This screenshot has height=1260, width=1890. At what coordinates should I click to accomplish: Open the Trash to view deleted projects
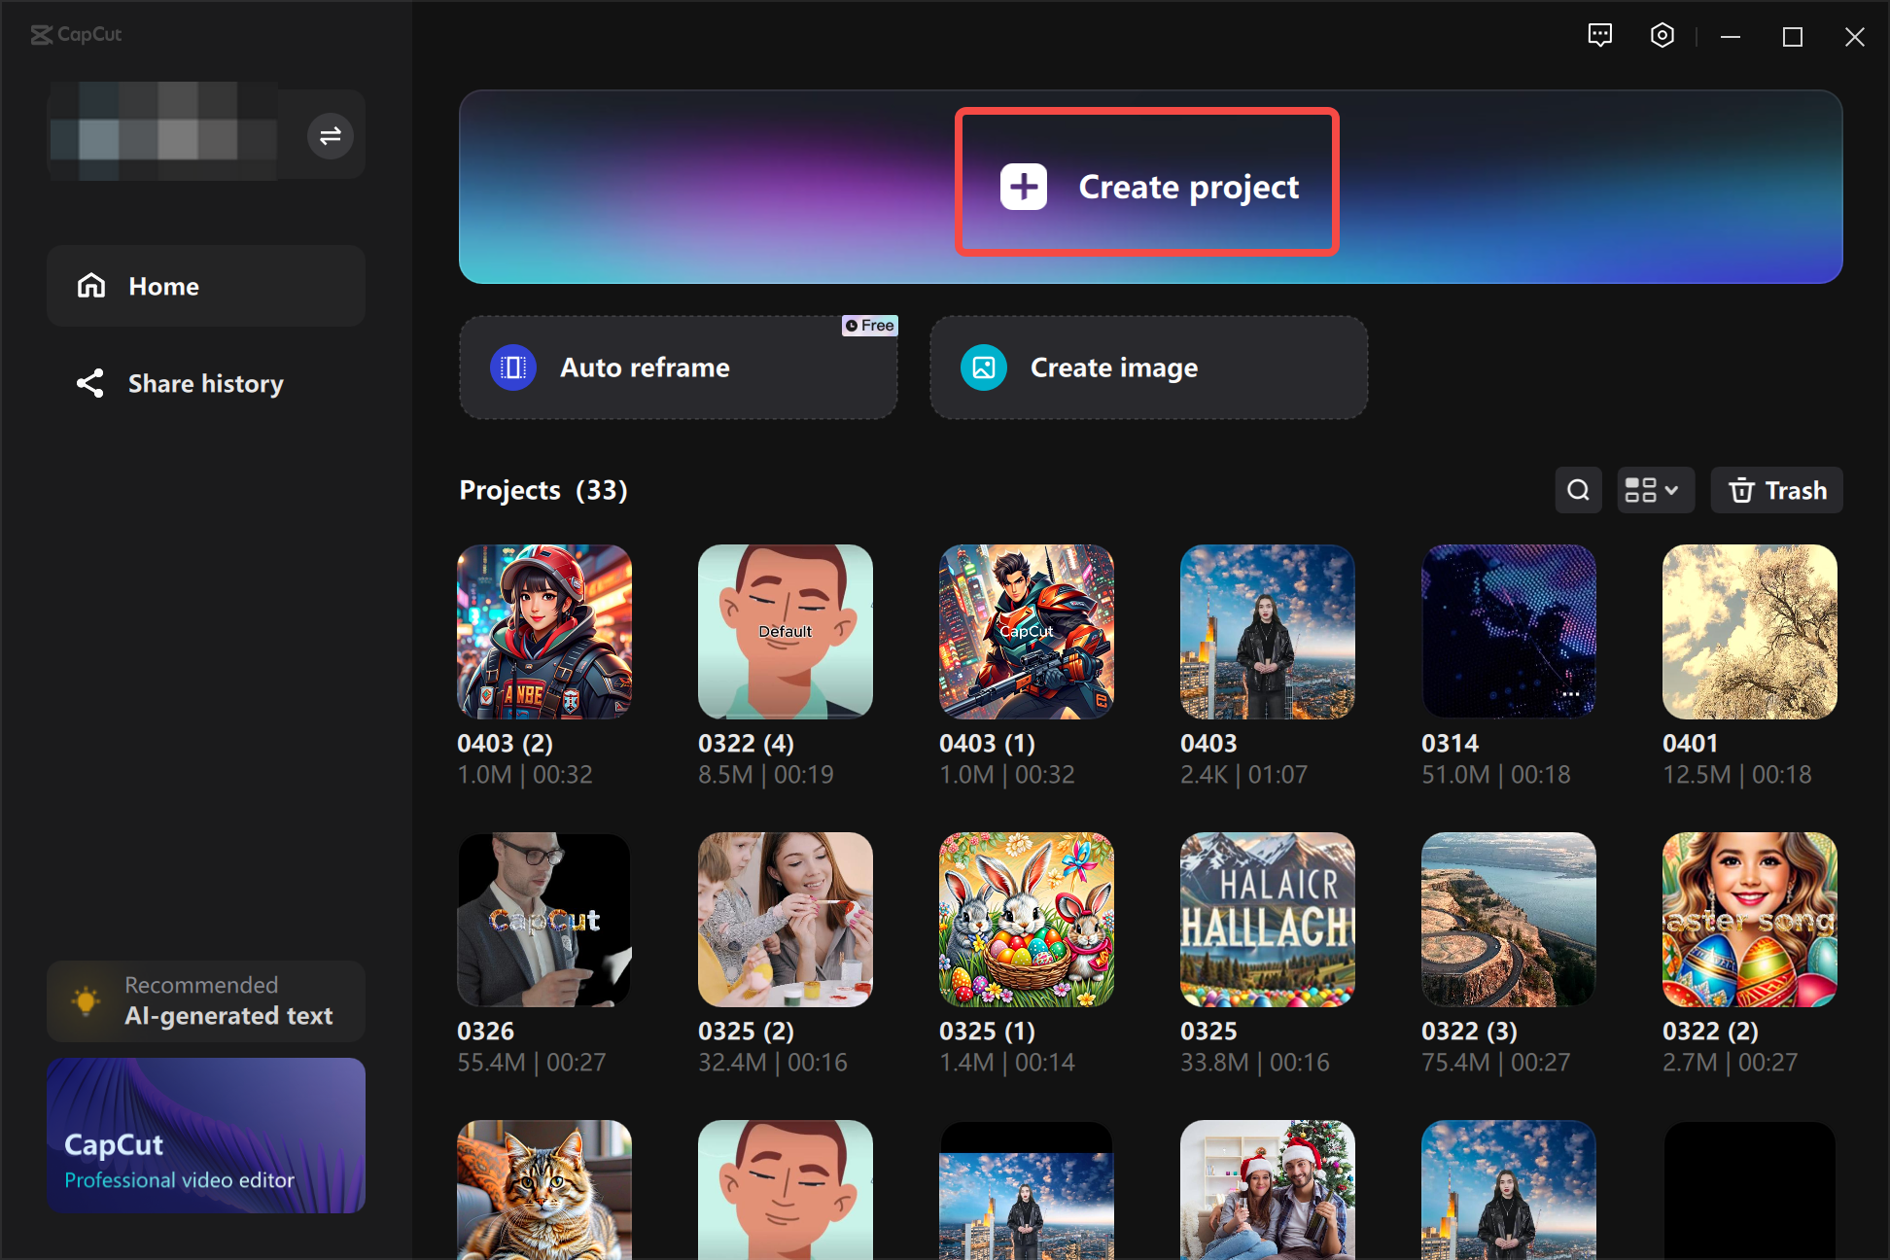point(1776,490)
